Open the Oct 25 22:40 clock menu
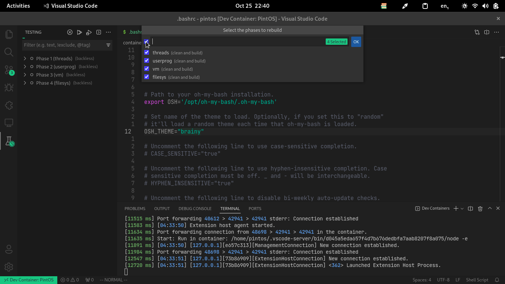Image resolution: width=505 pixels, height=284 pixels. point(253,6)
